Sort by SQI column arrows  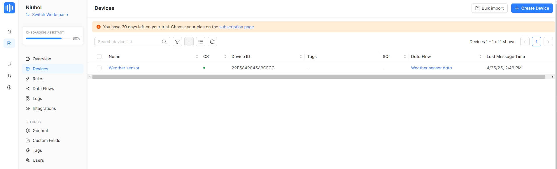(405, 57)
